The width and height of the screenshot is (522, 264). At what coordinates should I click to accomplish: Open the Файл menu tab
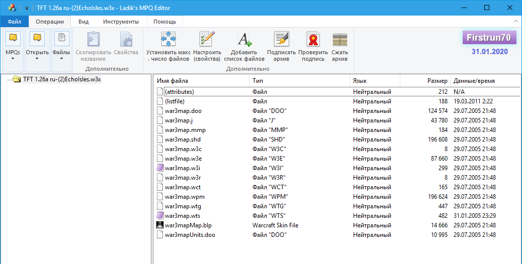(x=14, y=22)
